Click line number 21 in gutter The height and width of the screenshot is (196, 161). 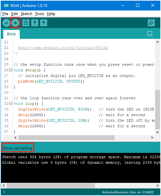point(6,42)
